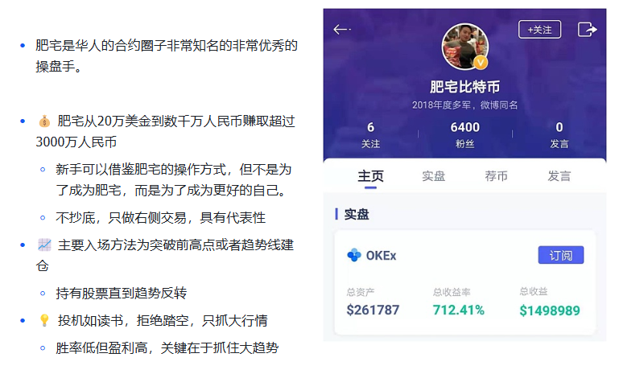Click the chart trend emoji icon
619x370 pixels.
coord(44,245)
